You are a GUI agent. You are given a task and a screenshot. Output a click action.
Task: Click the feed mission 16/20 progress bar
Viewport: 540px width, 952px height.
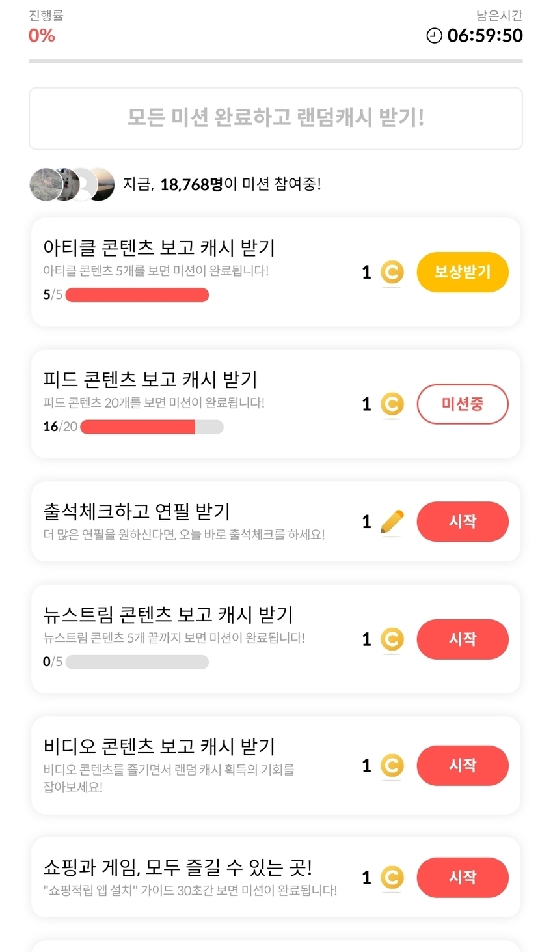coord(152,427)
